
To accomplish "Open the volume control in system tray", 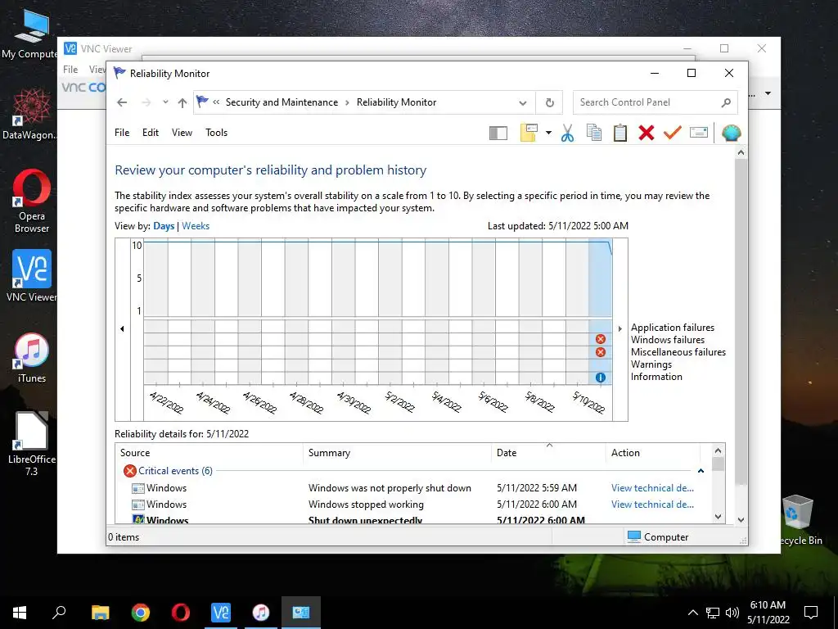I will click(732, 613).
